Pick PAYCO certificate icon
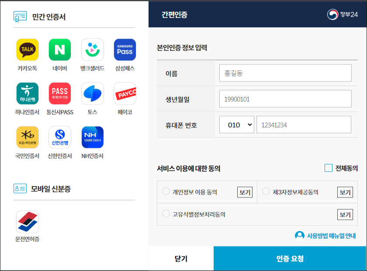This screenshot has height=271, width=367. pyautogui.click(x=125, y=93)
